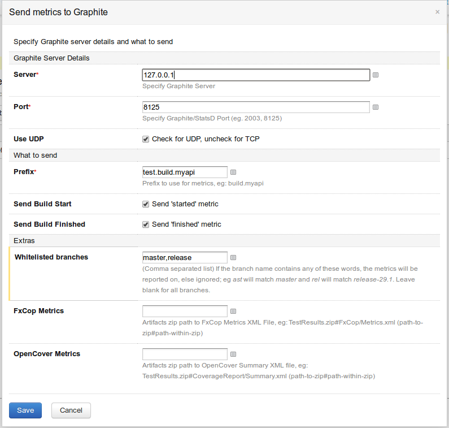Viewport: 449px width, 428px height.
Task: Click the Send 'finished' metric label text
Action: 186,224
